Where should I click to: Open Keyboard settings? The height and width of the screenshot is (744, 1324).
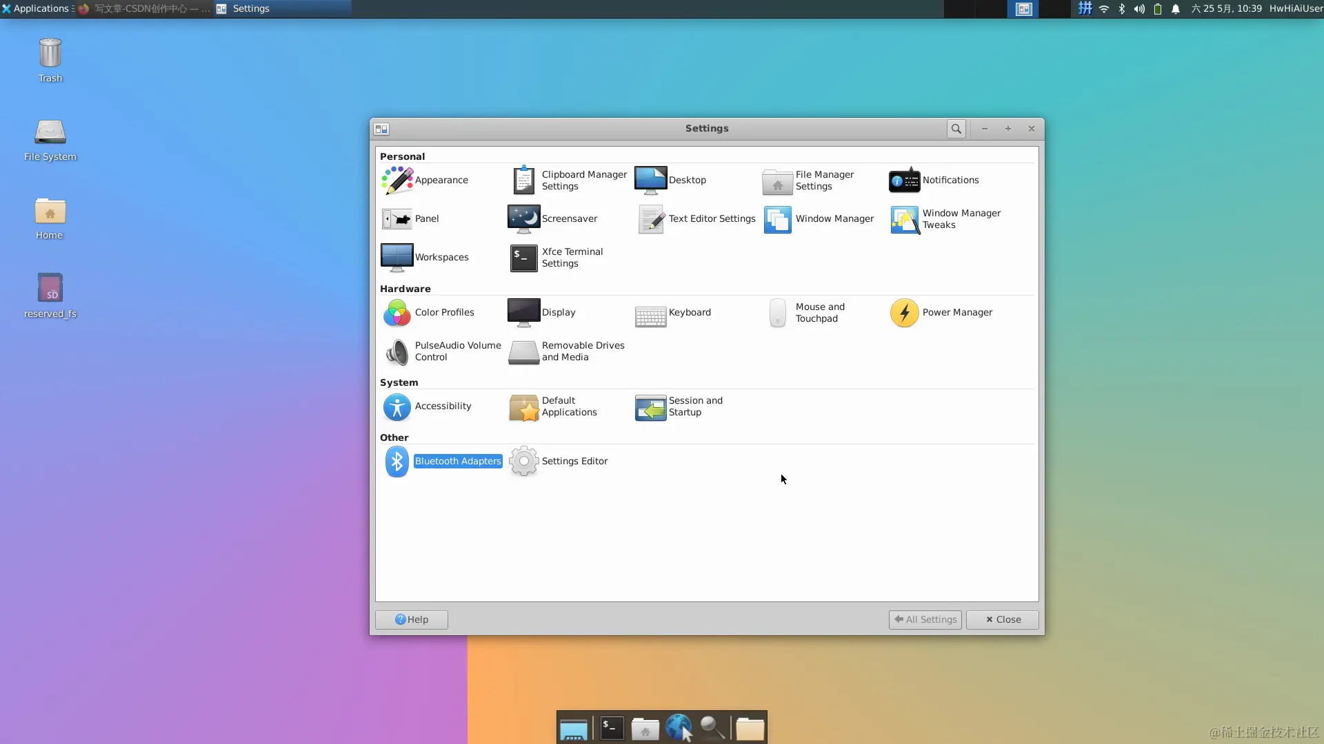(x=673, y=313)
